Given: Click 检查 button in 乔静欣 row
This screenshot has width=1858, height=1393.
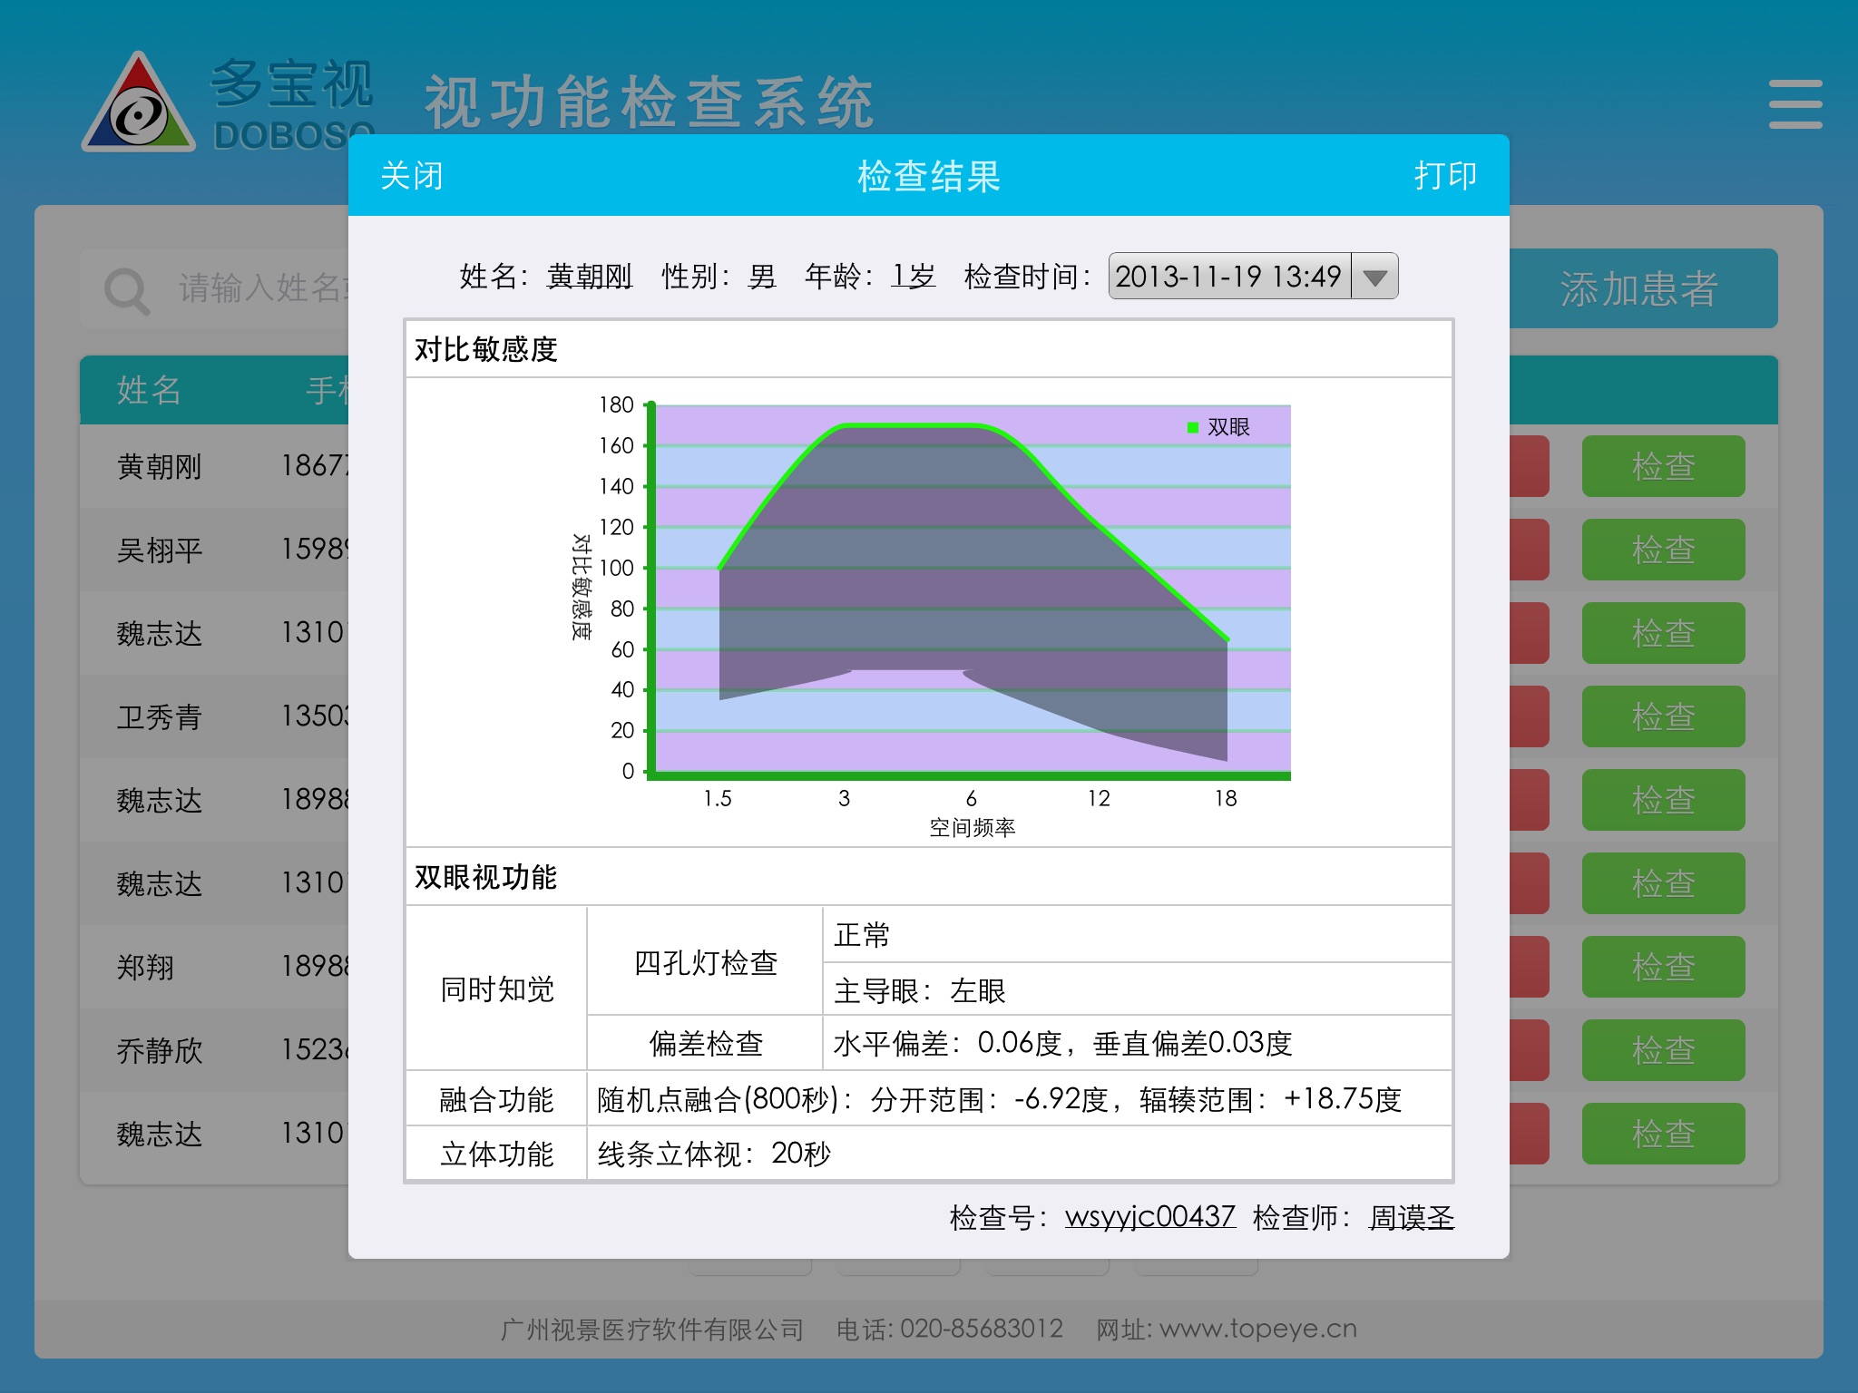Looking at the screenshot, I should coord(1663,1050).
